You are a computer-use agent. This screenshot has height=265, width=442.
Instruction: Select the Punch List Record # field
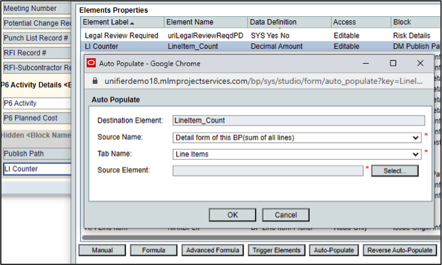(x=37, y=38)
